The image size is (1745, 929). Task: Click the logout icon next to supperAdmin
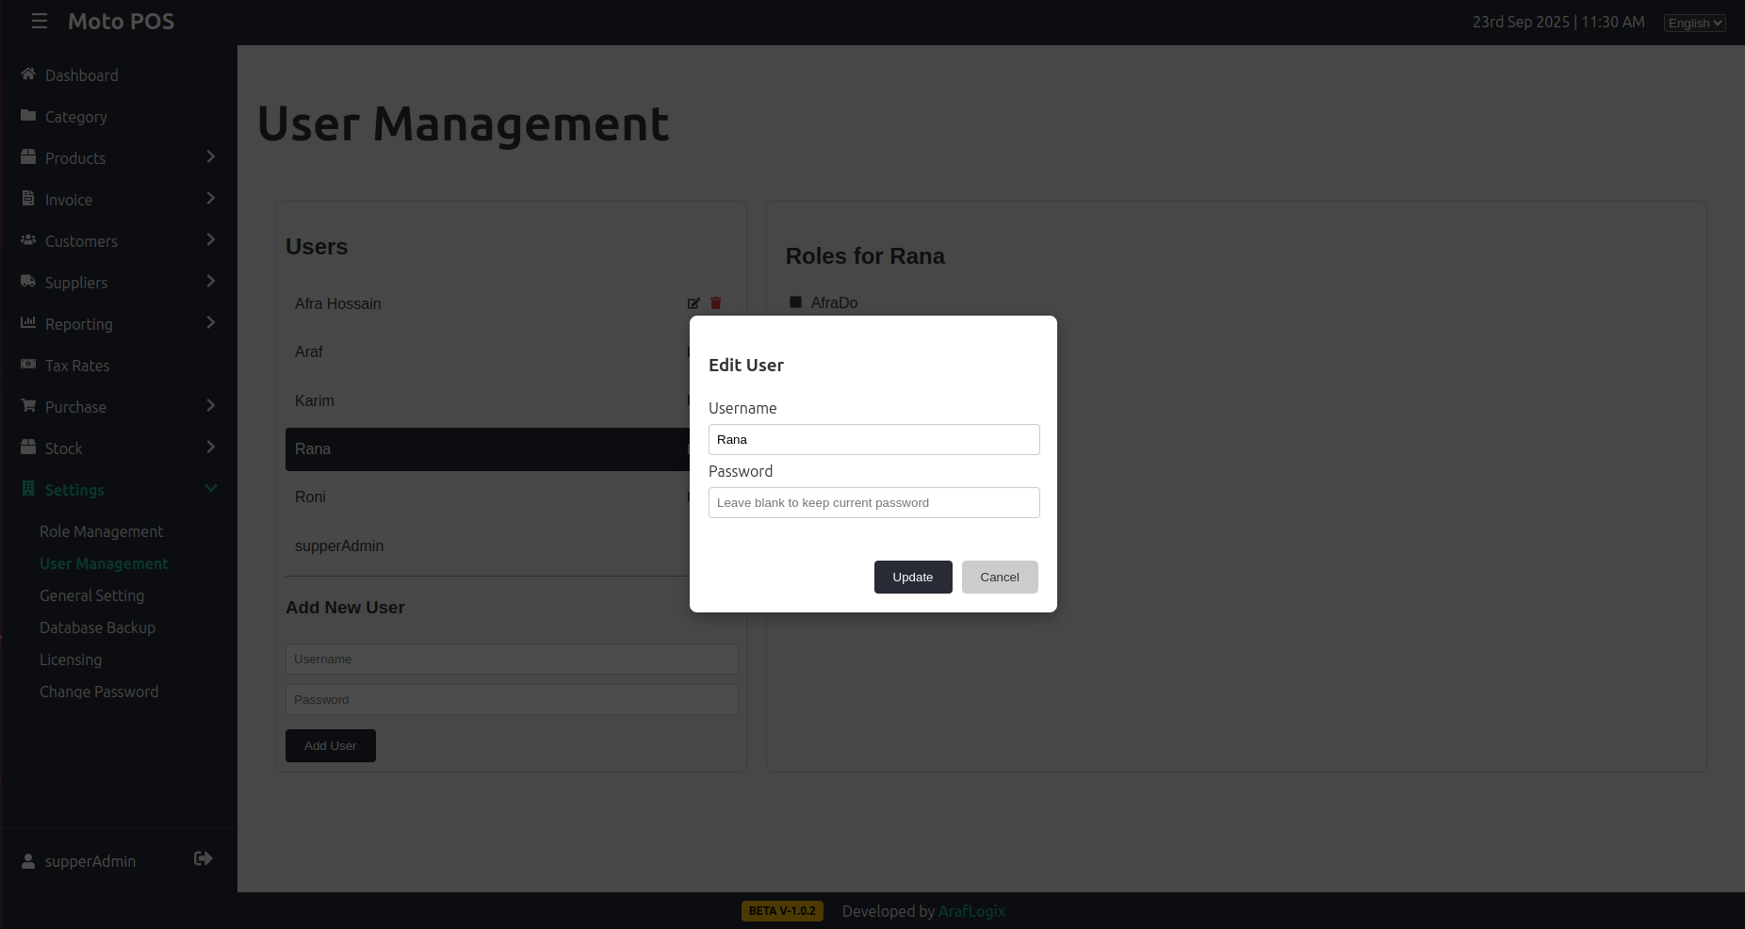pos(203,858)
